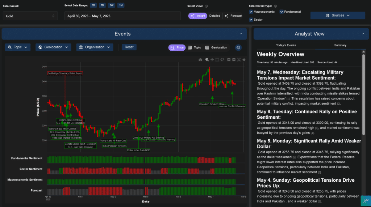Click the scroll-up arrow in Analyst View
This screenshot has width=371, height=207.
(363, 51)
